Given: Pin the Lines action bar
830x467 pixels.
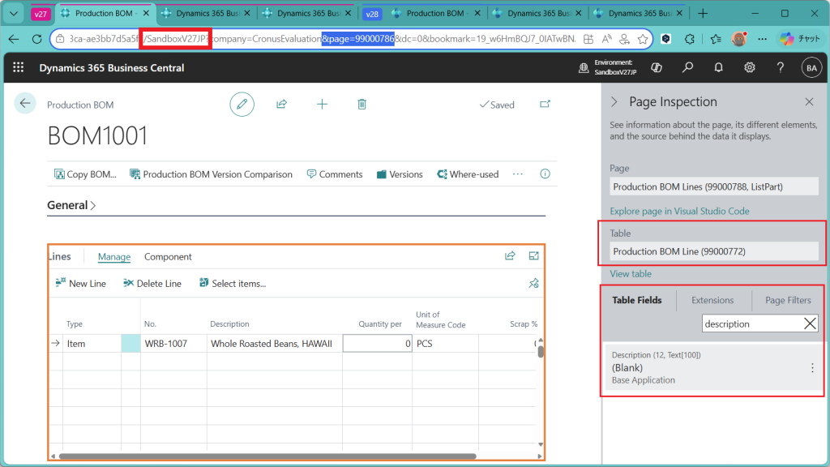Looking at the screenshot, I should click(533, 283).
